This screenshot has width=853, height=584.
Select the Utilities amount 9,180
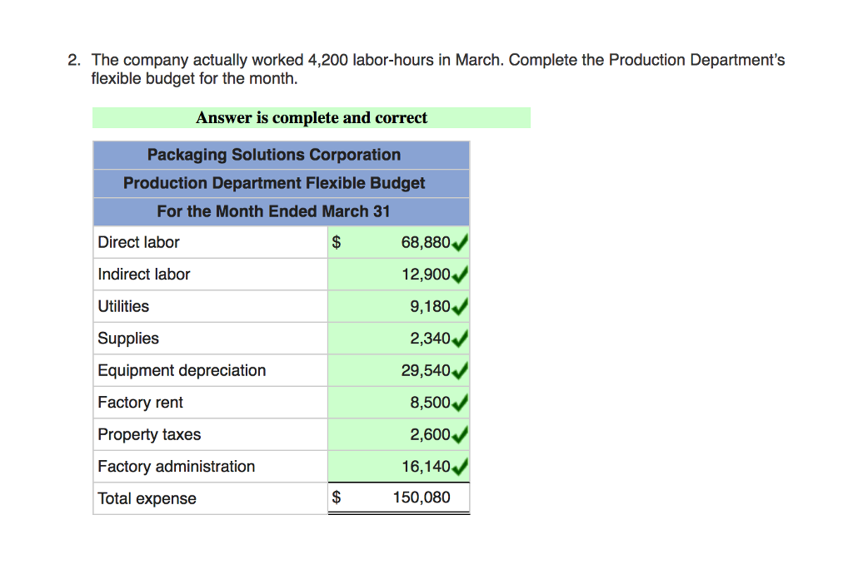tap(431, 306)
